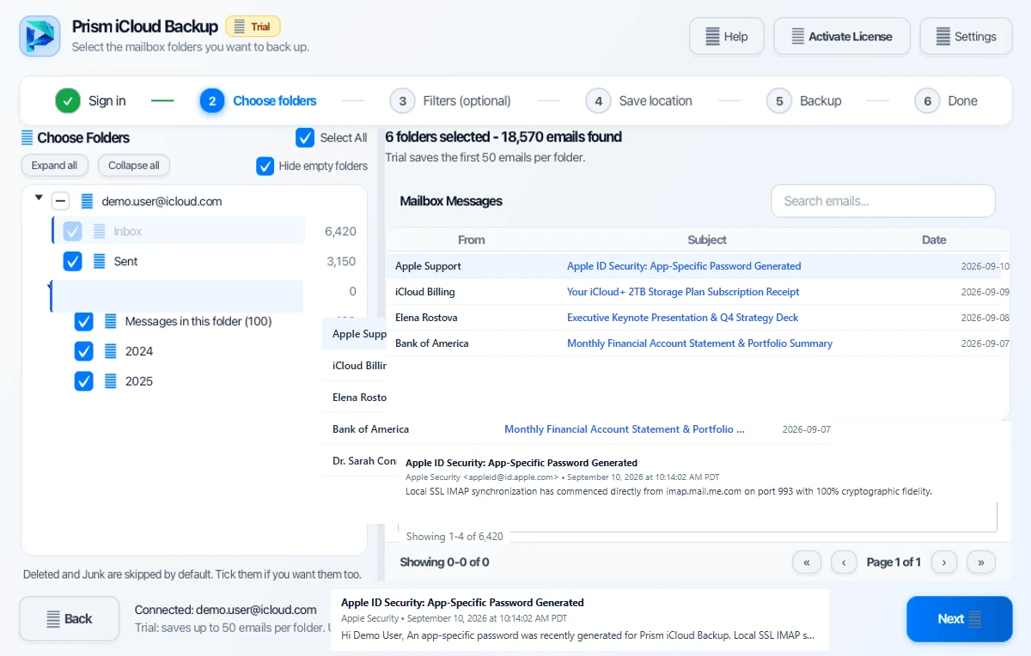This screenshot has width=1031, height=656.
Task: Click the date '2026-09-08'
Action: 985,318
